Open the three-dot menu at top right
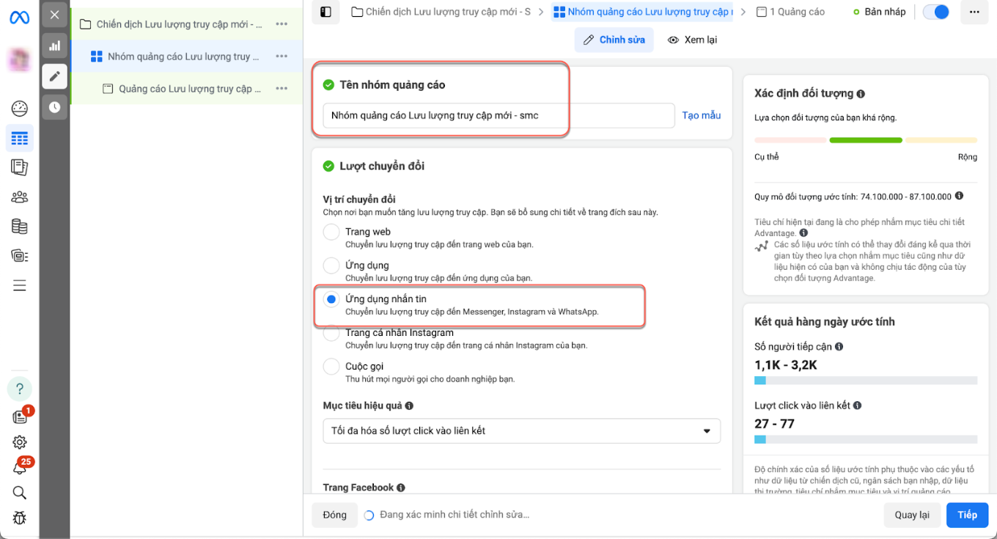 [x=974, y=12]
